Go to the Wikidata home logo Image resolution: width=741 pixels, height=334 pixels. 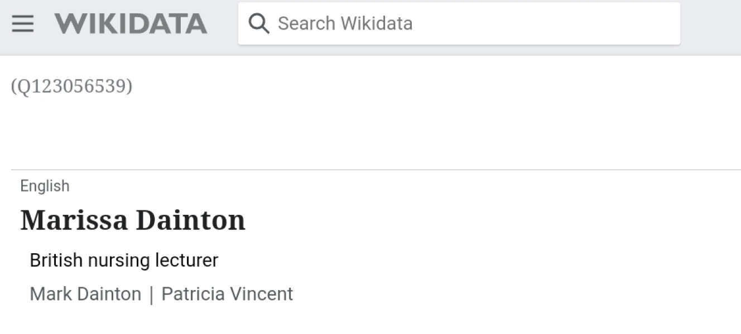click(131, 23)
